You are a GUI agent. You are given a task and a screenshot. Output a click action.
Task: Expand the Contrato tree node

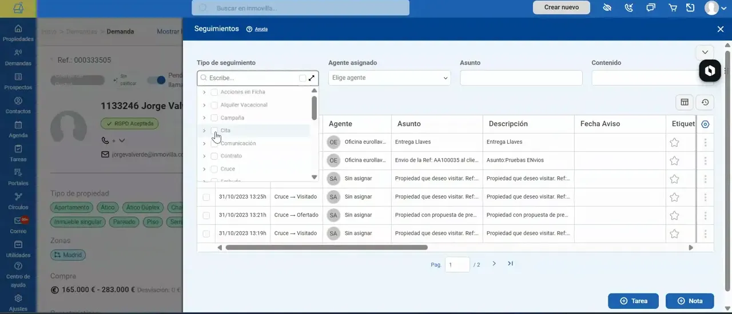pyautogui.click(x=204, y=156)
